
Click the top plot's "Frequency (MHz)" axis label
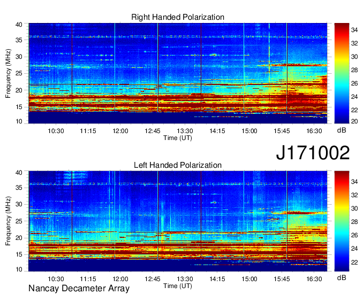tap(8, 73)
